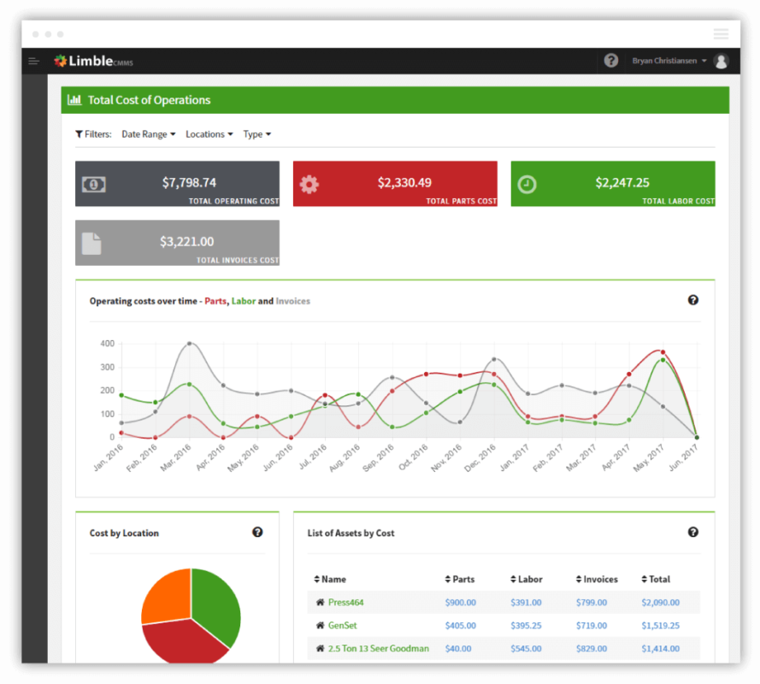Expand the Bryan Christiansen user menu
The width and height of the screenshot is (760, 684).
click(669, 61)
